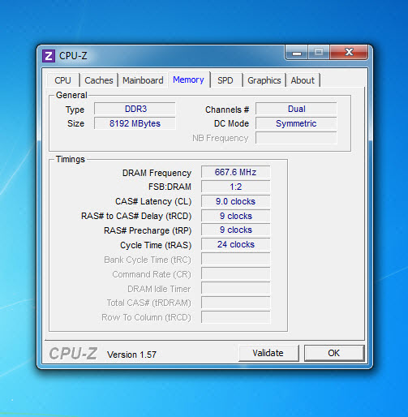Click the 667.6 MHz DRAM frequency value
Screen dimensions: 408x417
pyautogui.click(x=235, y=172)
